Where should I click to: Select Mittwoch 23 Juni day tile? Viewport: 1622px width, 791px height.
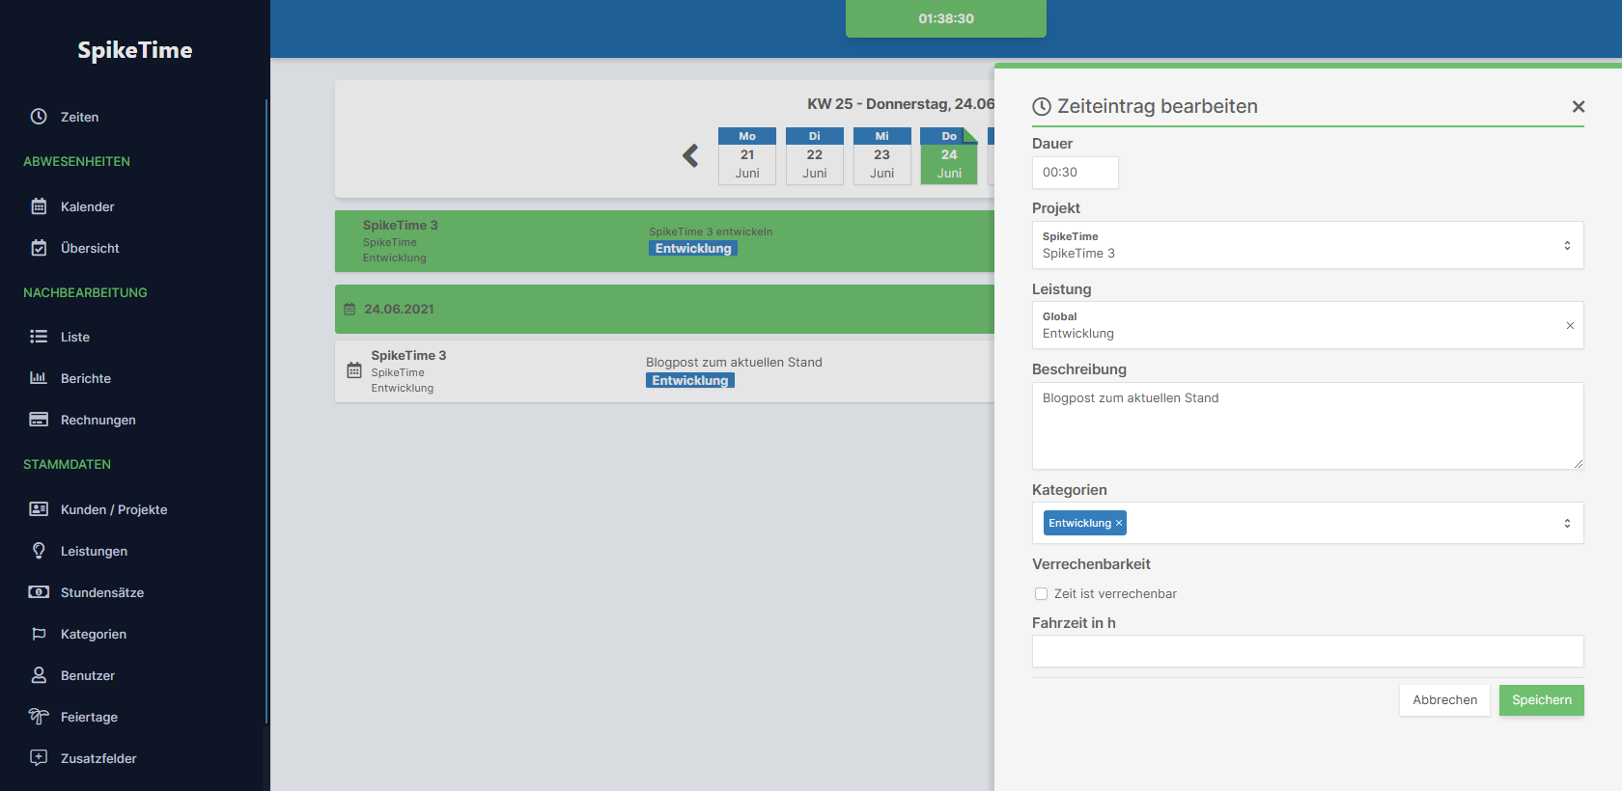click(882, 155)
